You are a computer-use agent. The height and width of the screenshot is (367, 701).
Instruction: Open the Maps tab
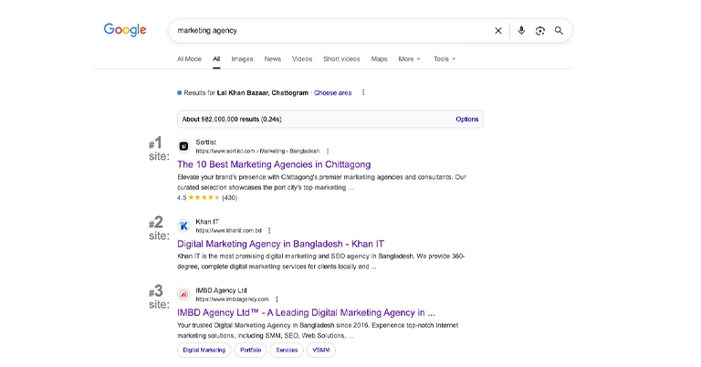pos(379,59)
